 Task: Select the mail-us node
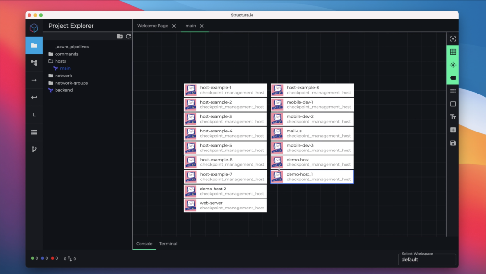312,133
